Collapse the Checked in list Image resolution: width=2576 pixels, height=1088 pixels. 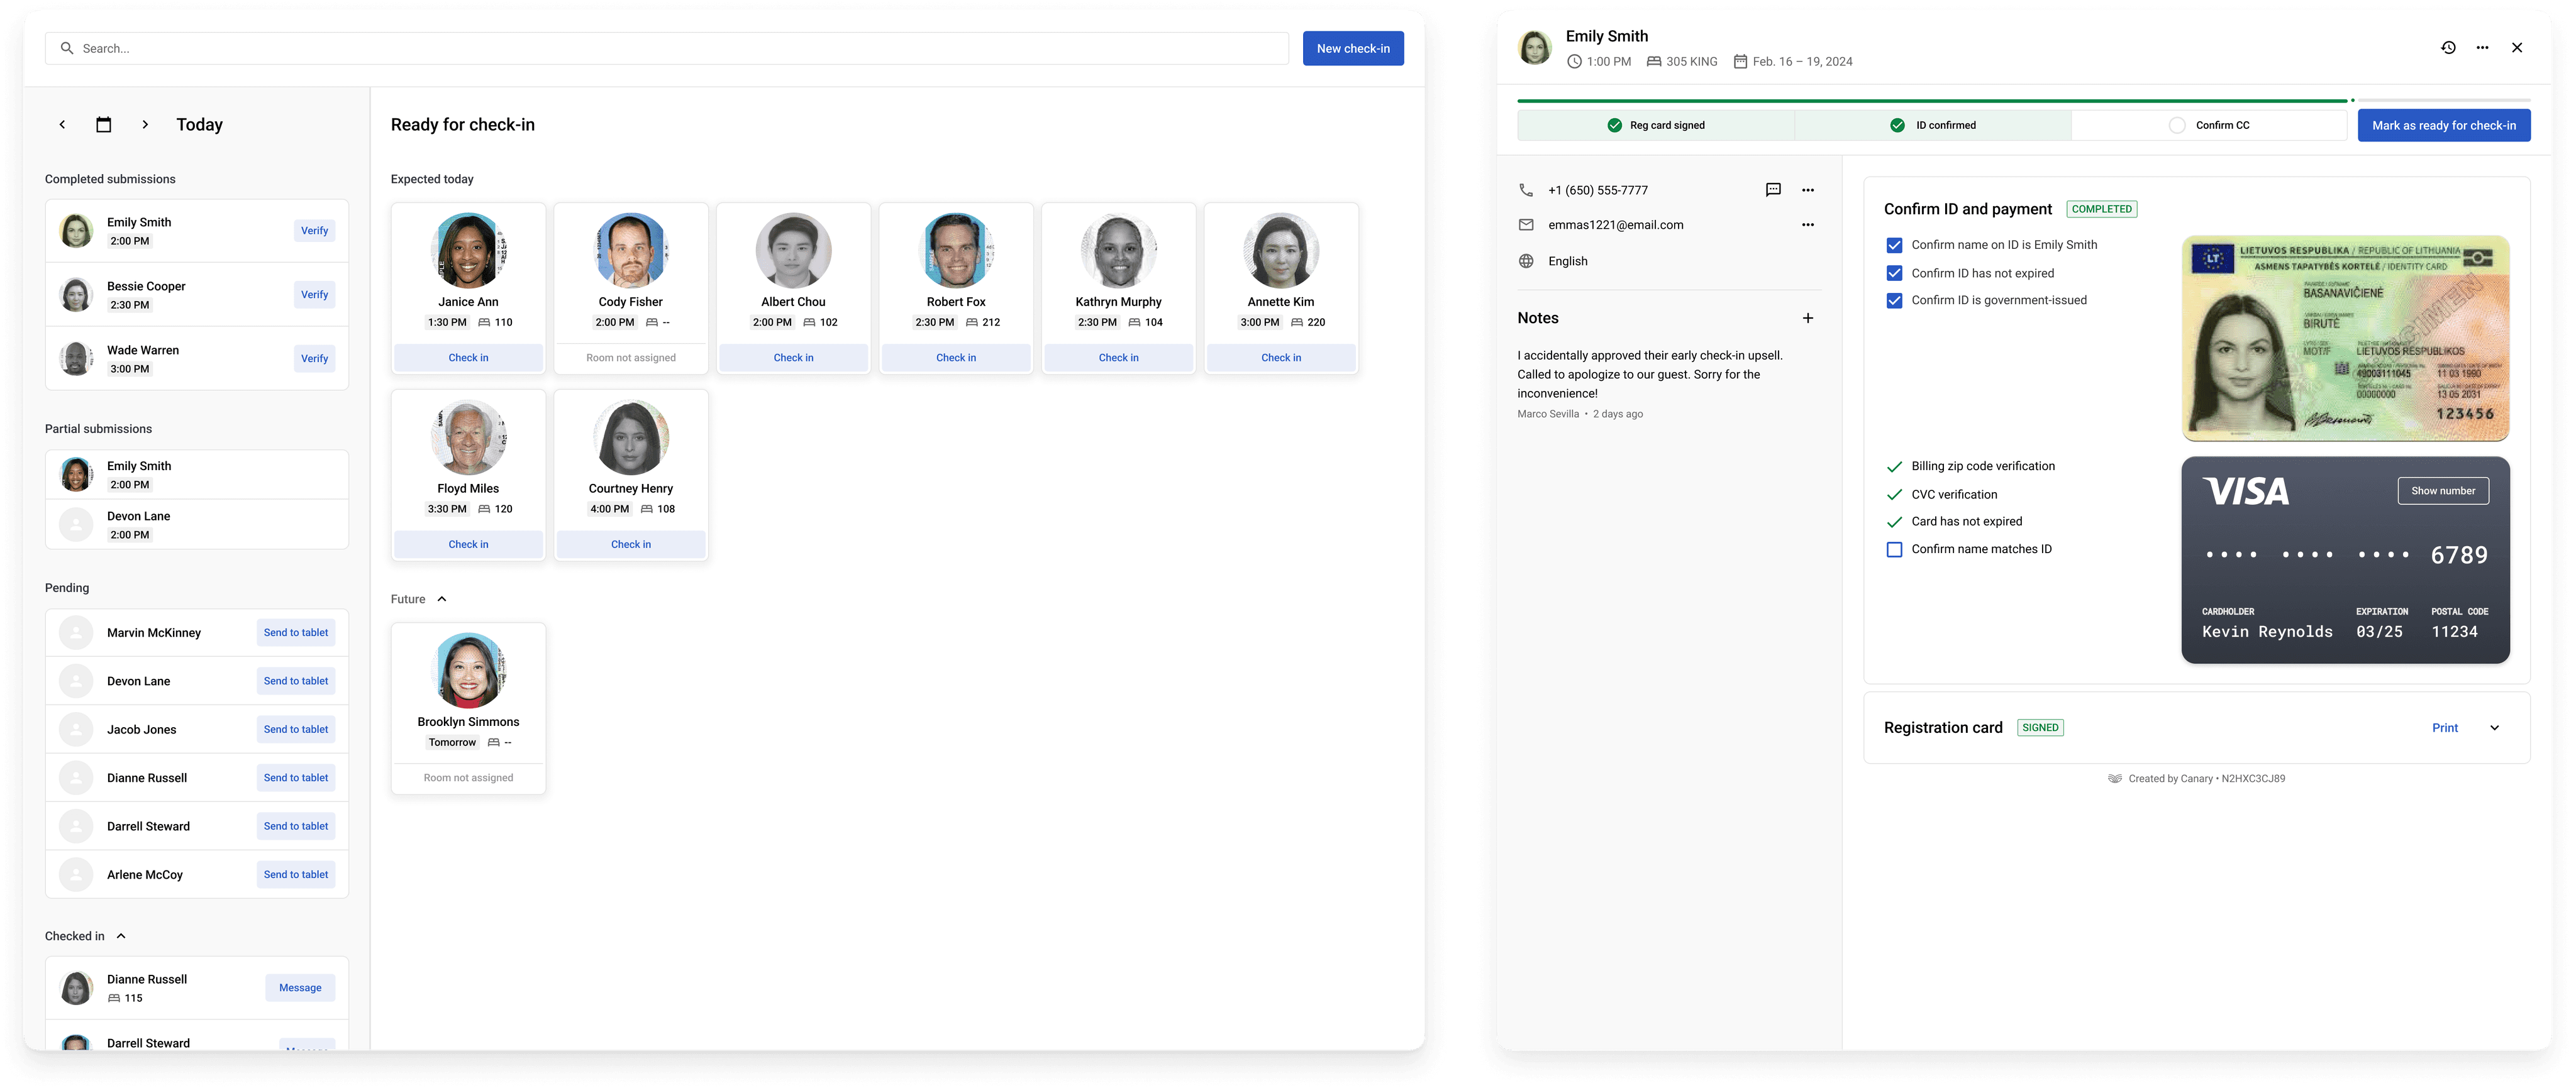(121, 936)
